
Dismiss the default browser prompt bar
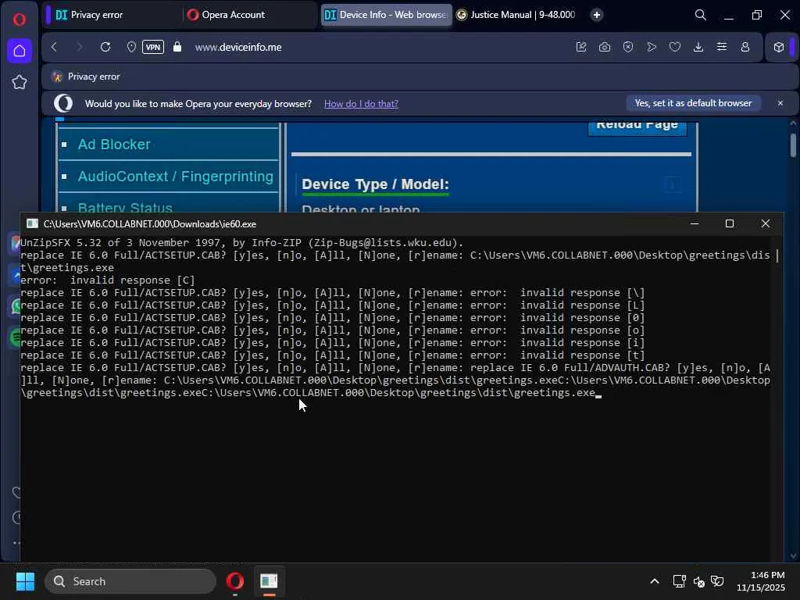[780, 103]
